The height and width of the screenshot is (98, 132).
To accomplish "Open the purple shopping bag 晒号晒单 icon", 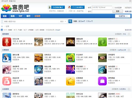I will [x=102, y=81].
